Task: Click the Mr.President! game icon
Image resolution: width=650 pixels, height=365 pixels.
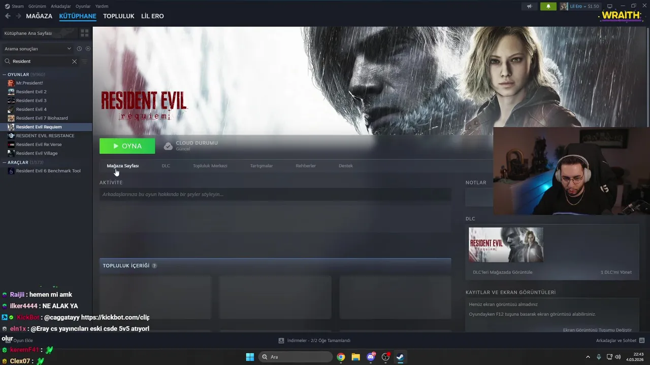Action: [11, 83]
